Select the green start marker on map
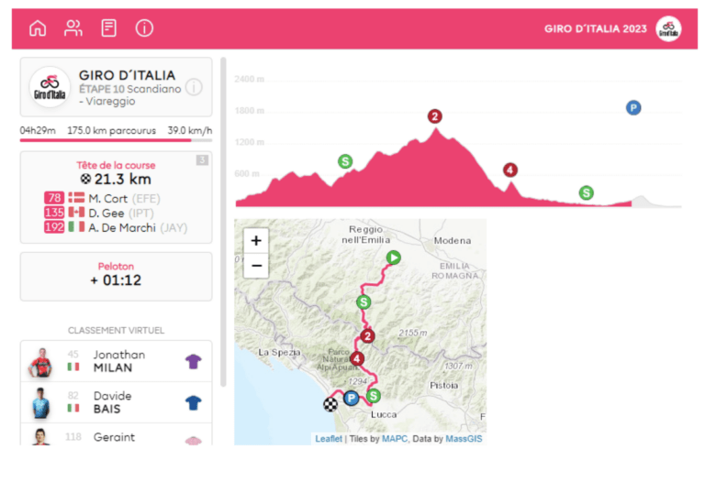Screen dimensions: 705x482 pos(393,257)
